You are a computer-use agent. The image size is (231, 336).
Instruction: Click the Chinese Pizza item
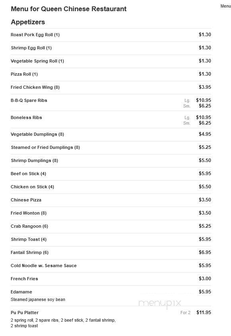point(26,200)
